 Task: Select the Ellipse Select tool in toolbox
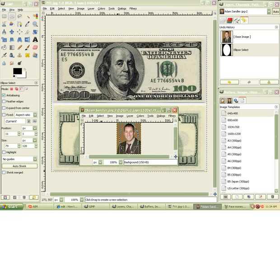[x=12, y=16]
